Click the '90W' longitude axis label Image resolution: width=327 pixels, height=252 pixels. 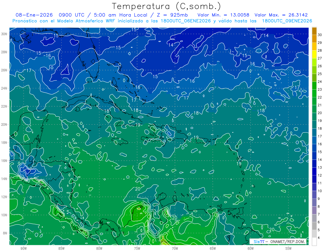(23, 248)
